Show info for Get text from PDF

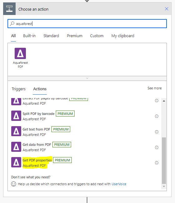pos(157,132)
